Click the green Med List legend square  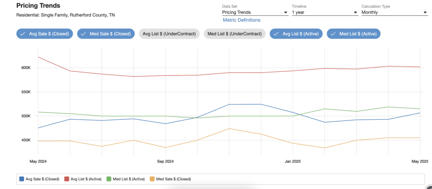coord(109,179)
